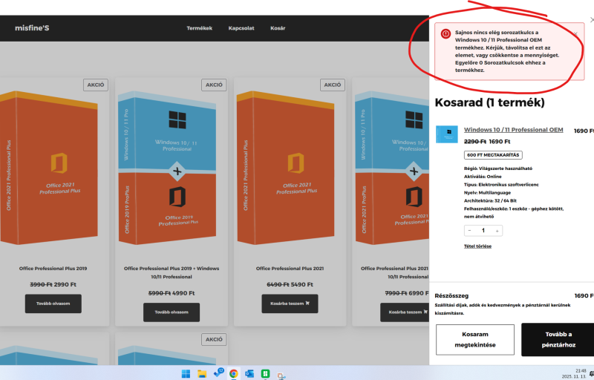The height and width of the screenshot is (380, 594).
Task: Open Snipping Tool from the taskbar
Action: coord(281,375)
